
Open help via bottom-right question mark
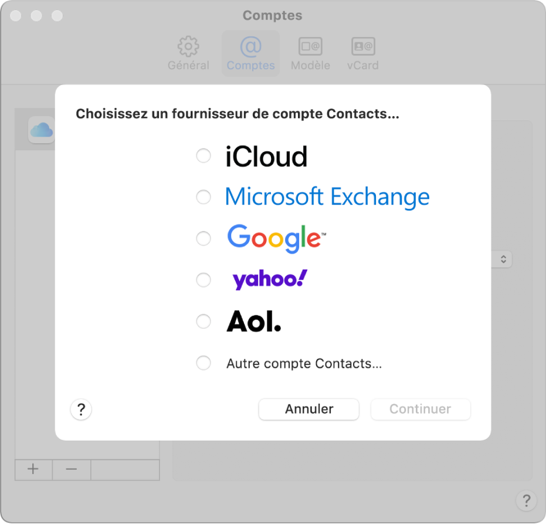[526, 501]
